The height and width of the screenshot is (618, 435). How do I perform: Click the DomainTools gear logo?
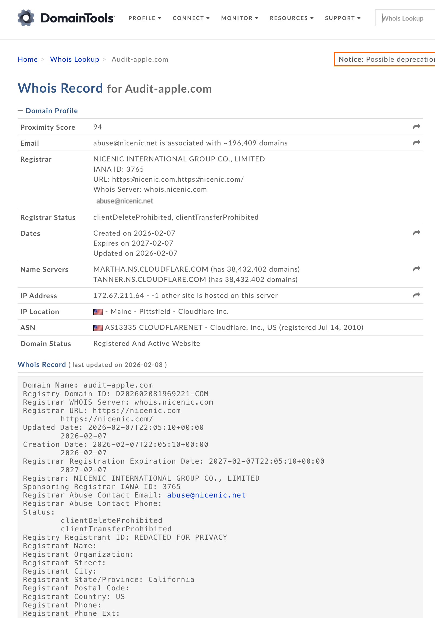pos(26,18)
